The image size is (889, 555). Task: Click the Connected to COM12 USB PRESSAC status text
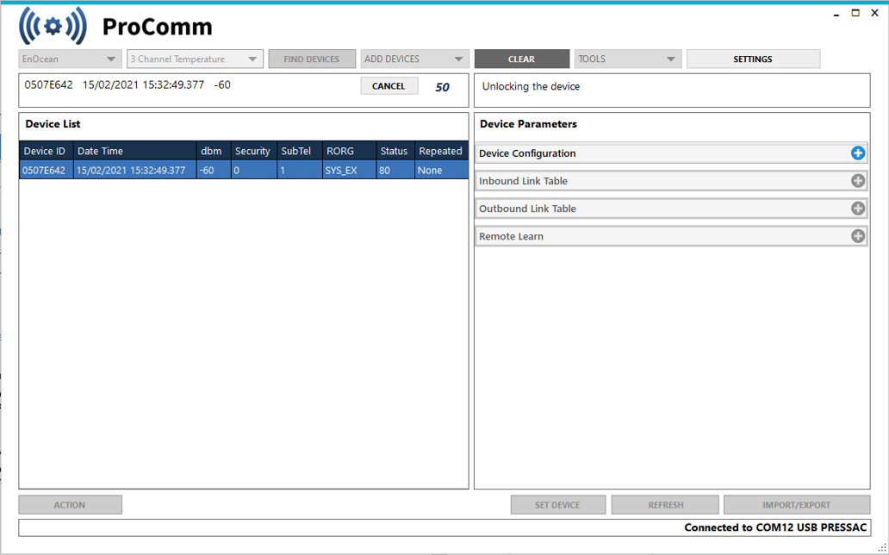[774, 527]
